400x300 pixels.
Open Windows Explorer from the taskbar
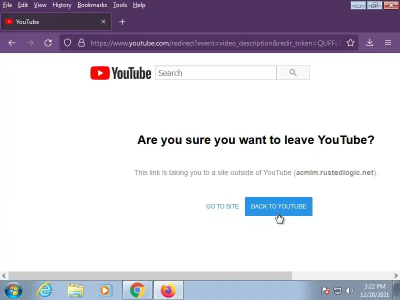point(75,290)
